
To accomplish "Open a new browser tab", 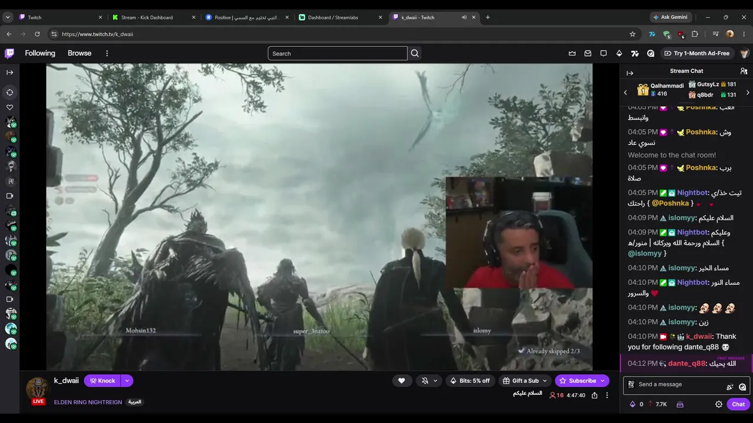I will (x=488, y=17).
